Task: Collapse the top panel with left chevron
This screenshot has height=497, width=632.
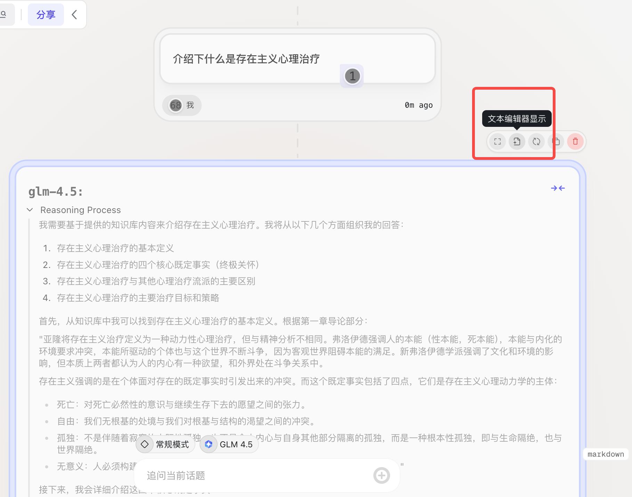Action: (74, 15)
